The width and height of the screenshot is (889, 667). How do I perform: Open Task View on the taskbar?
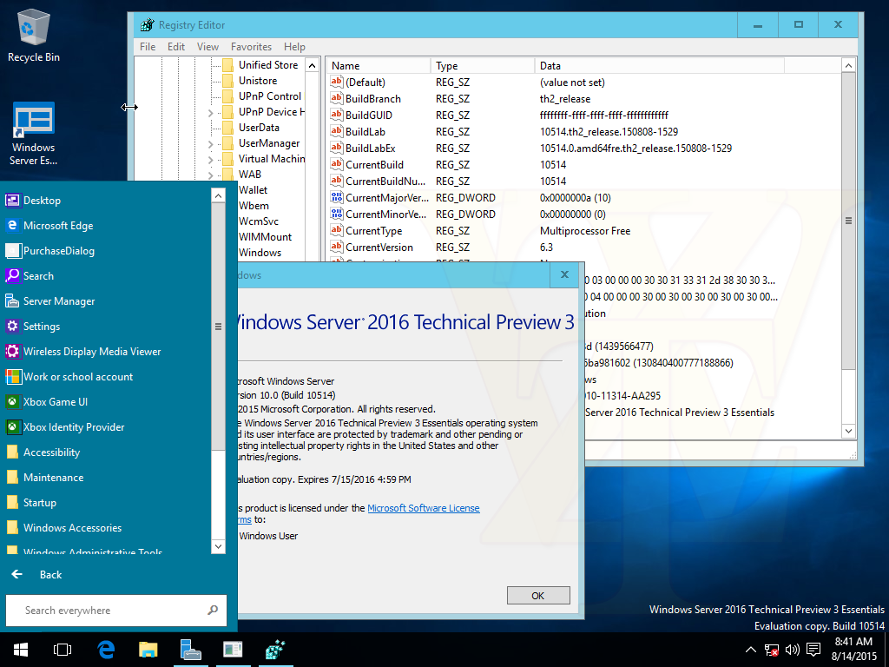63,650
